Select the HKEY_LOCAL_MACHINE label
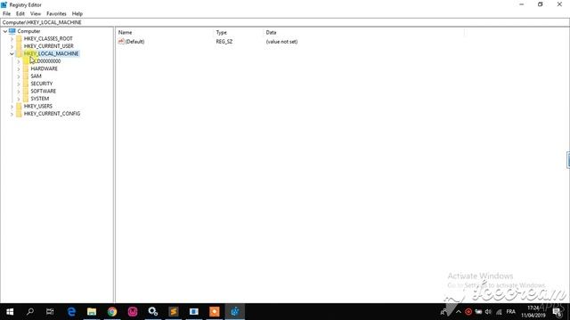This screenshot has height=320, width=570. click(x=51, y=53)
